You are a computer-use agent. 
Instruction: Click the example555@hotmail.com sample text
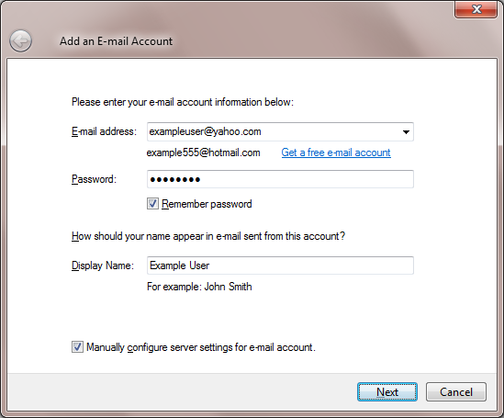pos(204,153)
